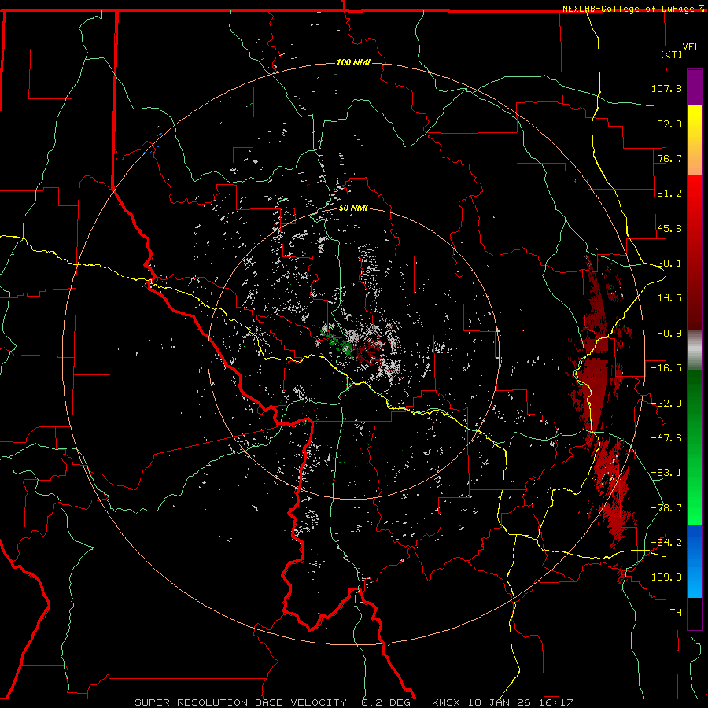Select the 45.6 velocity scale value

[669, 228]
